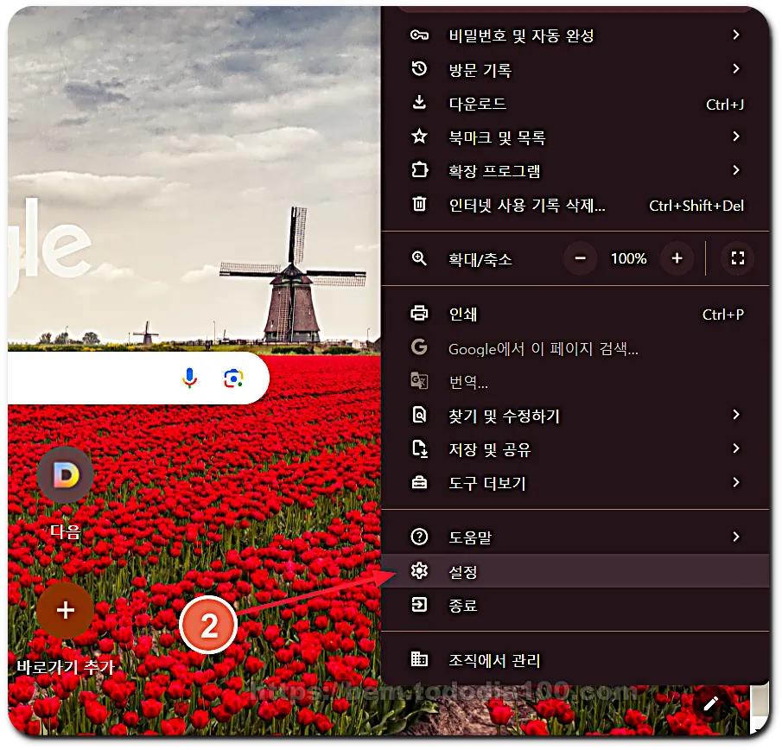Click the Google Lens camera icon

click(x=233, y=378)
